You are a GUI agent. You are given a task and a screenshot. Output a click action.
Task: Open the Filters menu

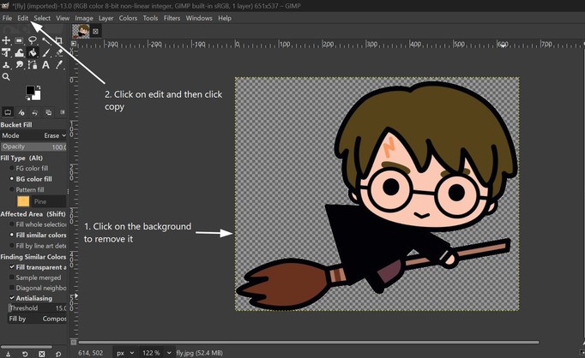[x=172, y=18]
